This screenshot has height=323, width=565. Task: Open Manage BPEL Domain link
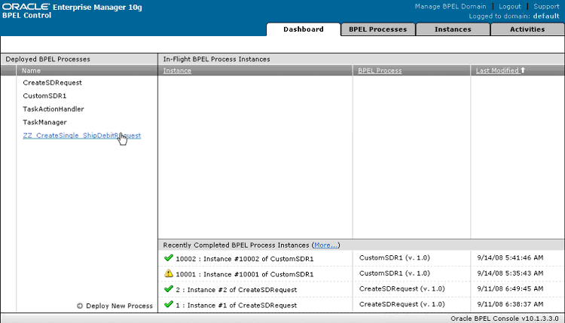[450, 7]
